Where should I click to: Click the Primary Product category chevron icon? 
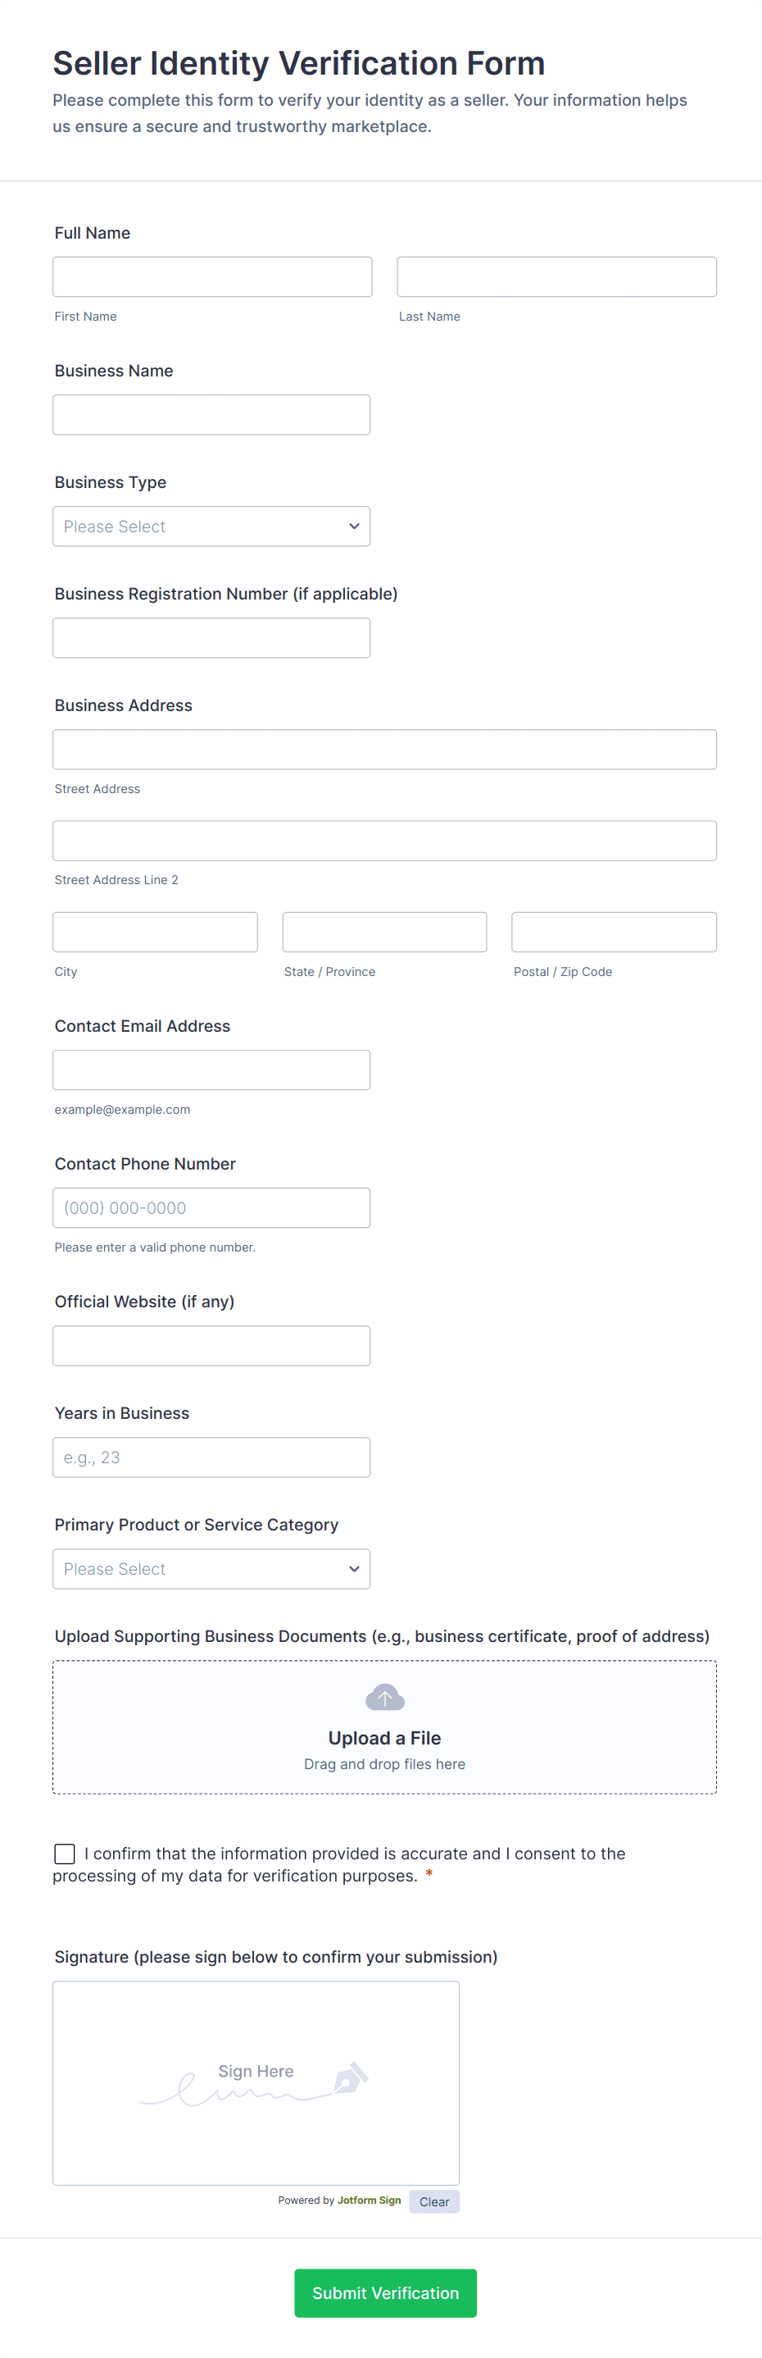pos(353,1568)
